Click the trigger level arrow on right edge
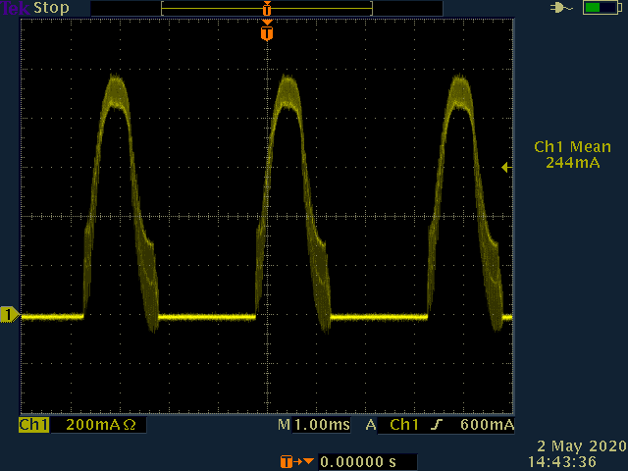The image size is (628, 471). pyautogui.click(x=505, y=168)
